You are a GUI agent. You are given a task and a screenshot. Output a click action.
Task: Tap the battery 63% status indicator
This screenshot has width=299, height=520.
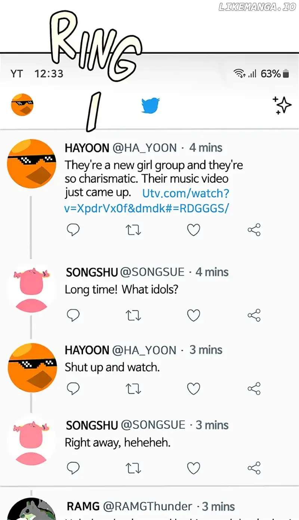coord(275,74)
